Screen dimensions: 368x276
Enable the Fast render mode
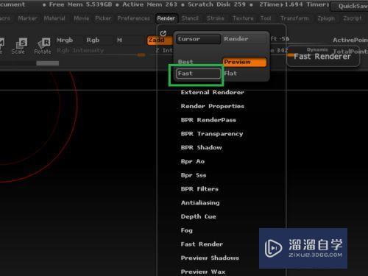coord(198,74)
